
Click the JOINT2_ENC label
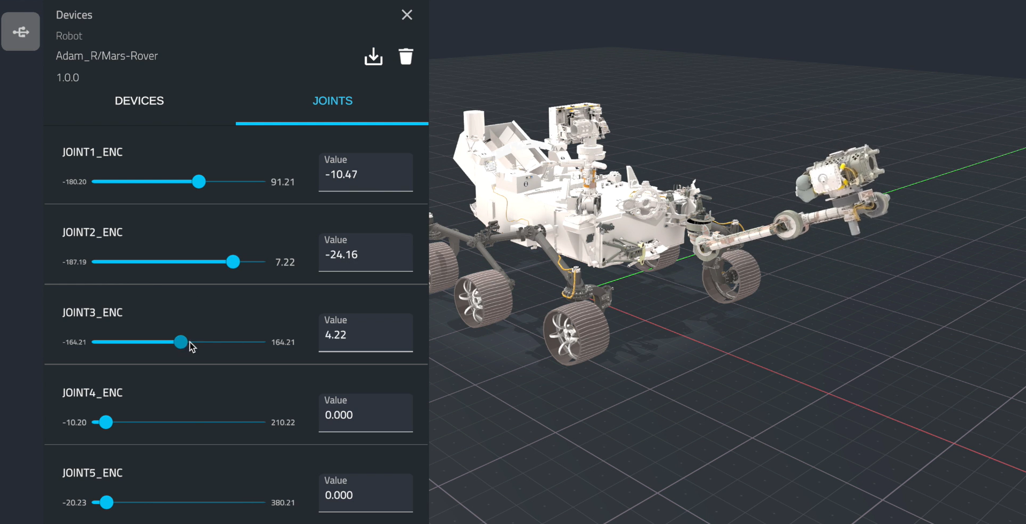click(x=93, y=233)
